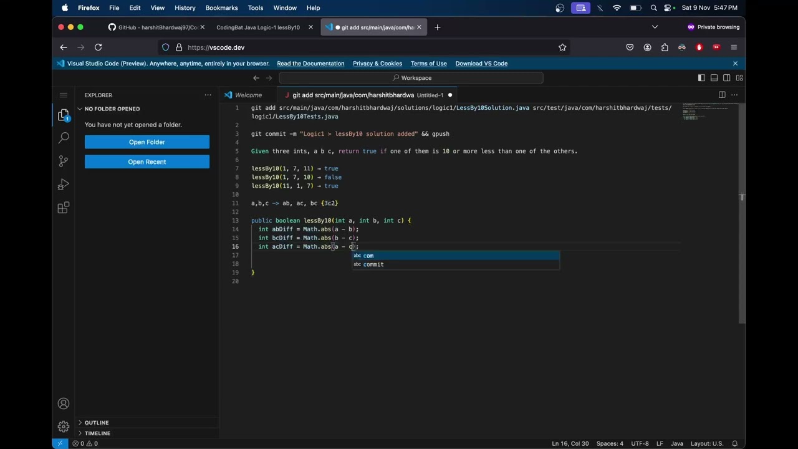Select 'commit' in the autocomplete suggestions
Screen dimensions: 798x449
[373, 264]
